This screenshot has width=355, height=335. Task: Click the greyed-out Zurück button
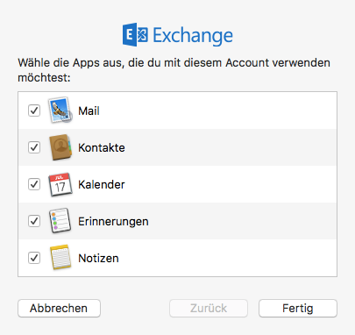click(209, 308)
